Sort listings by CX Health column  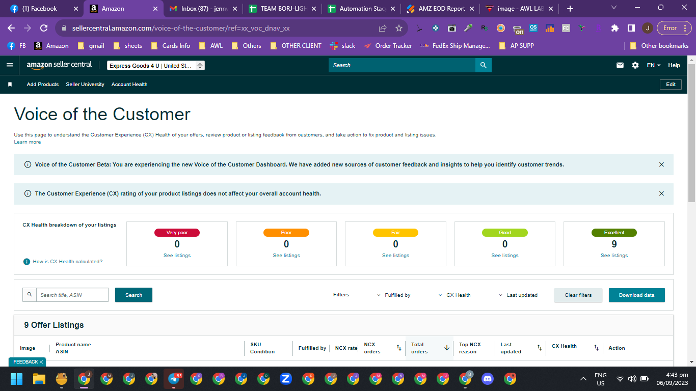pos(596,348)
